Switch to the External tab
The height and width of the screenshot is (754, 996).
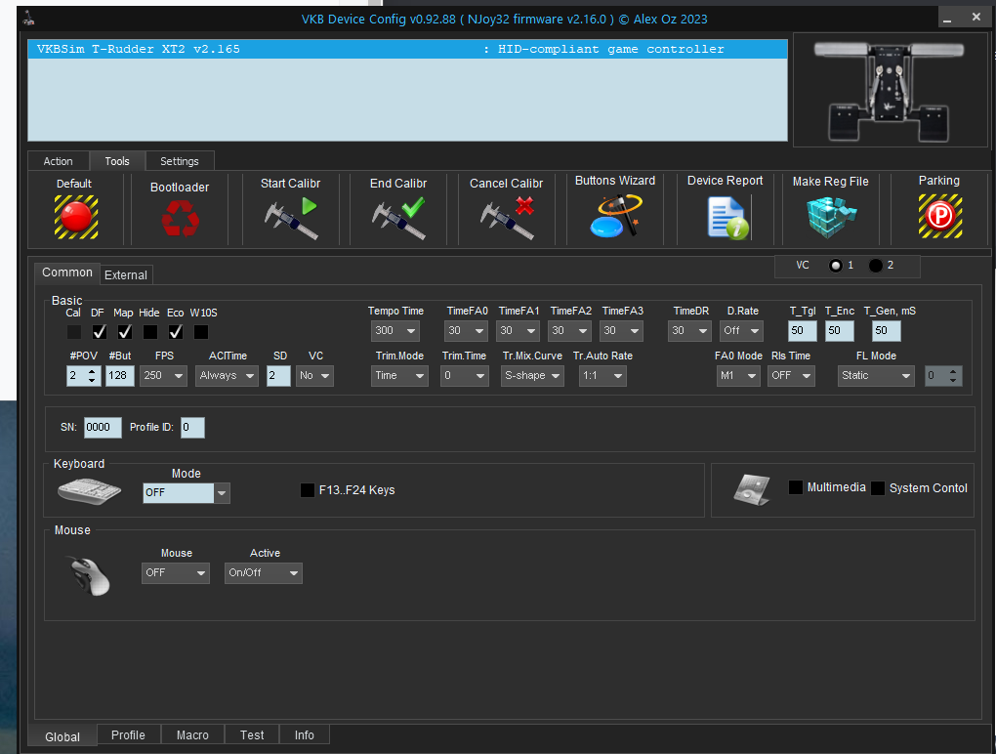(x=126, y=275)
